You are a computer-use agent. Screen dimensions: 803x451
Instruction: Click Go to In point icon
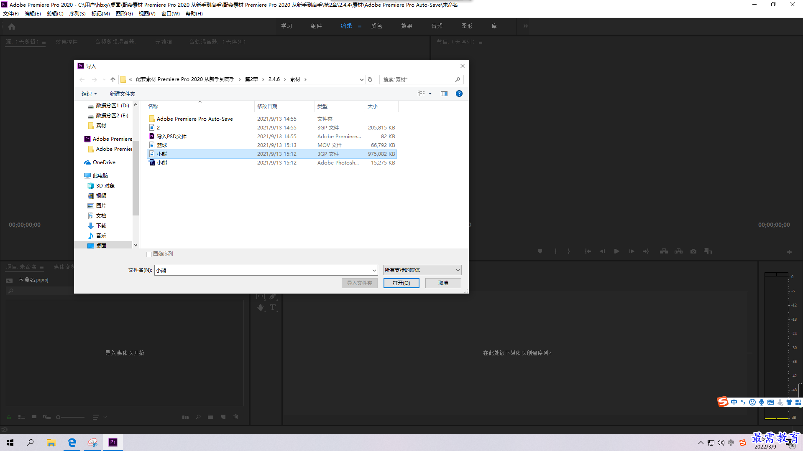(588, 251)
